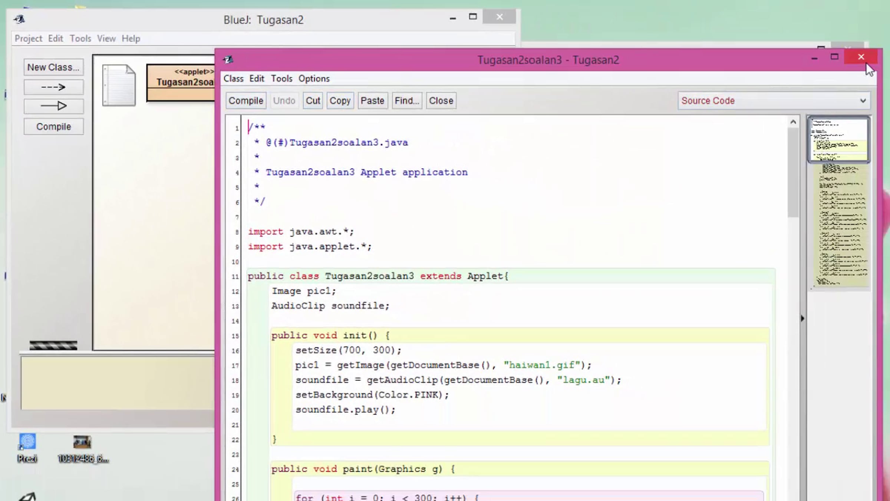Open the Project menu in BlueJ
890x501 pixels.
pyautogui.click(x=28, y=39)
